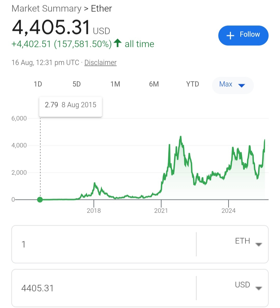Expand the Max range dropdown arrow

coord(241,86)
